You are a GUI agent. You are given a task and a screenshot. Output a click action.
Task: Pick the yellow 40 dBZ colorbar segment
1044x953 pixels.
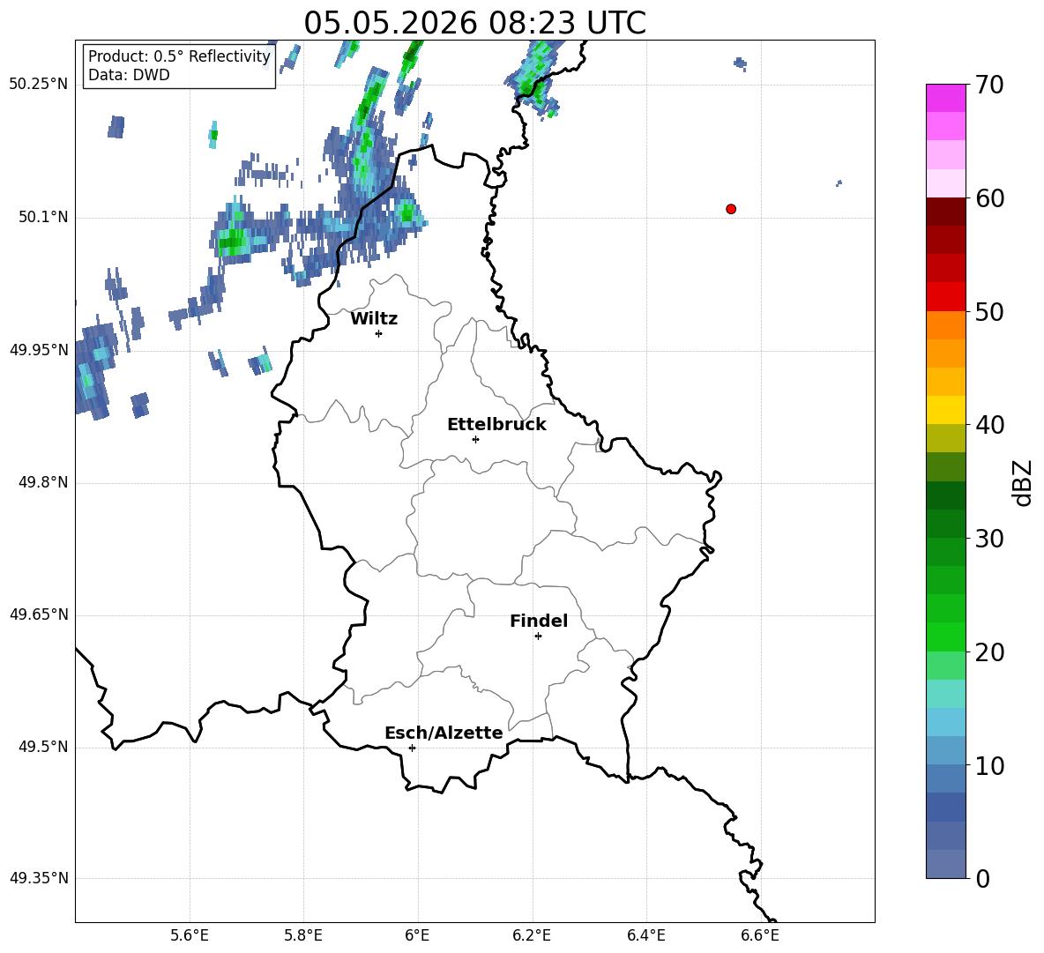point(945,410)
